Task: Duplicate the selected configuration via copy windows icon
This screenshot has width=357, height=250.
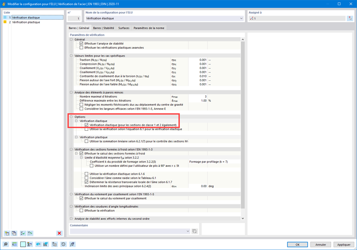Action: click(14, 233)
